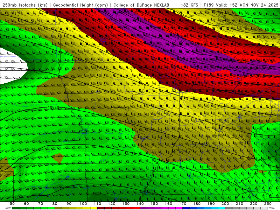Click the legend value 60

pyautogui.click(x=27, y=204)
